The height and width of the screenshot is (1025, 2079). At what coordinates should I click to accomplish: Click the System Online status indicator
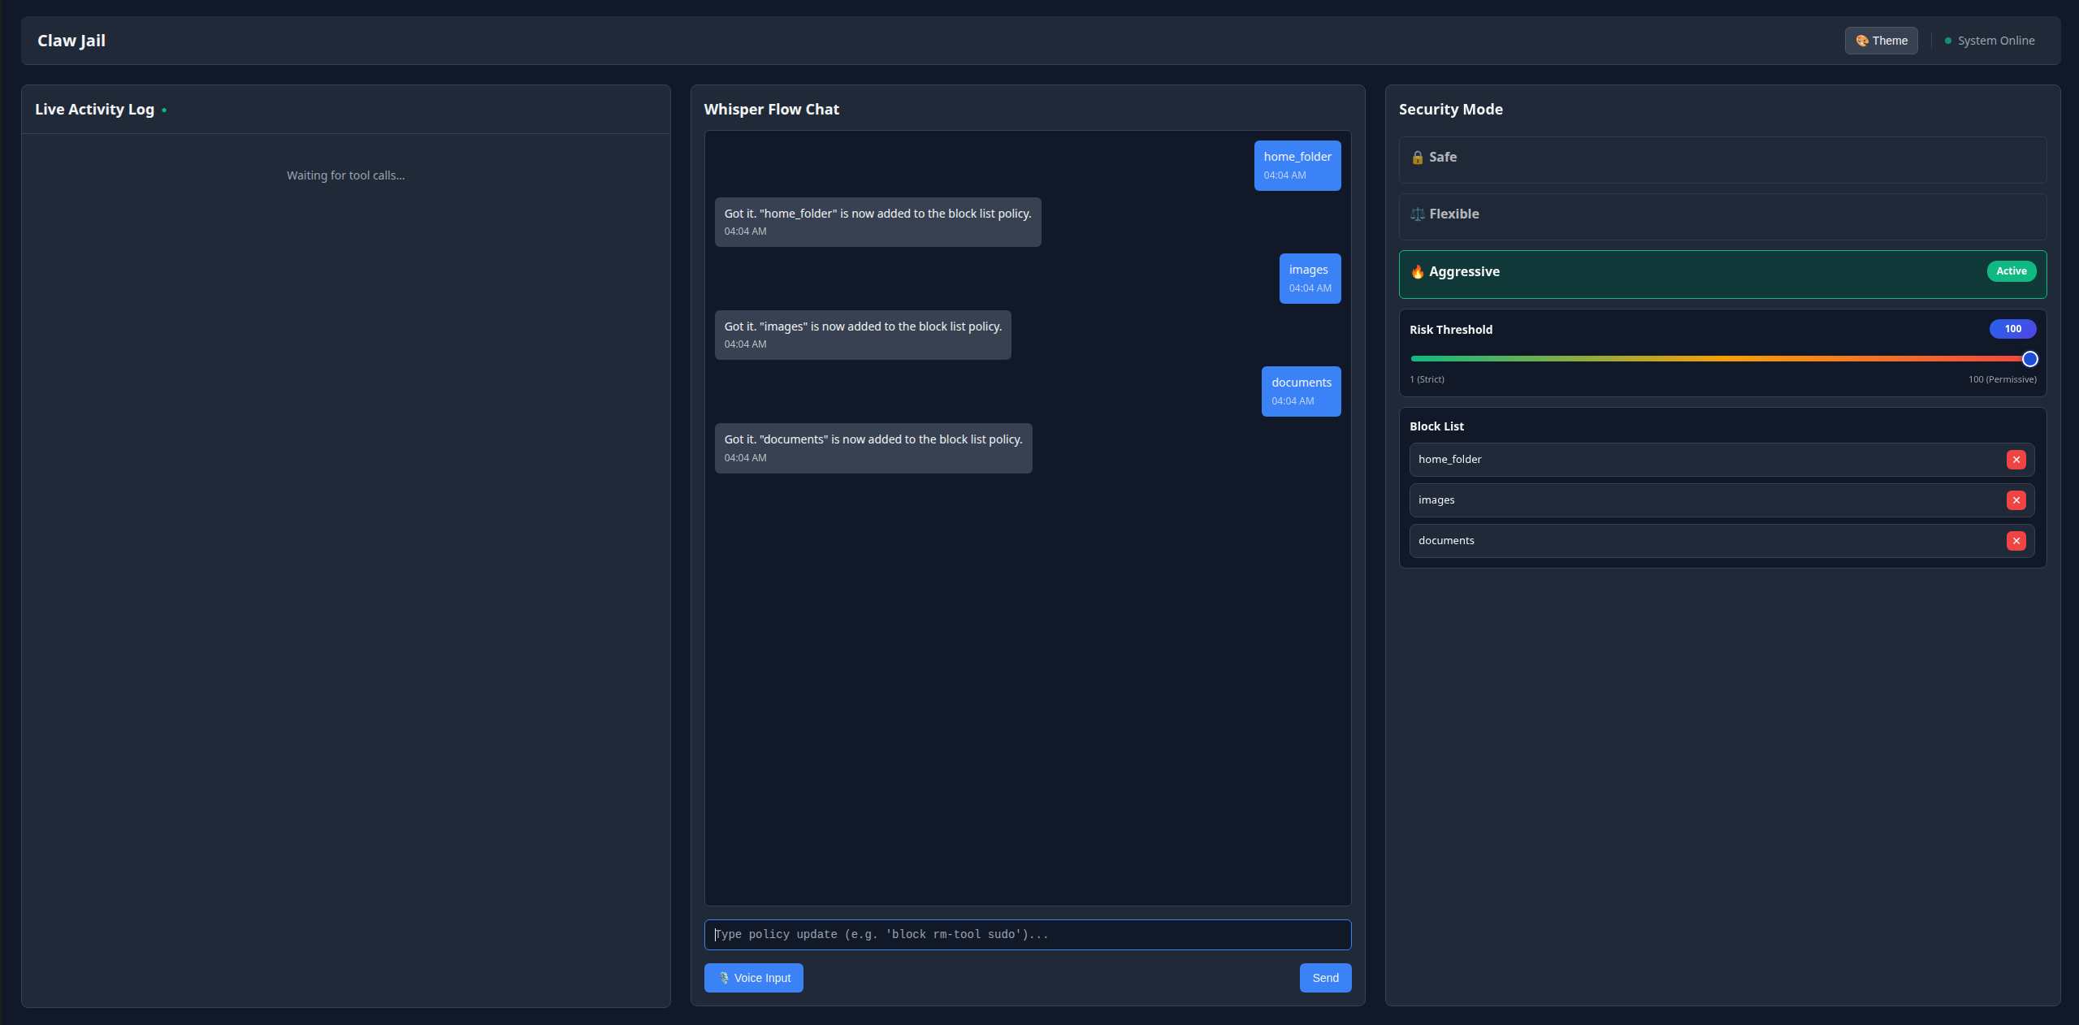point(1990,41)
